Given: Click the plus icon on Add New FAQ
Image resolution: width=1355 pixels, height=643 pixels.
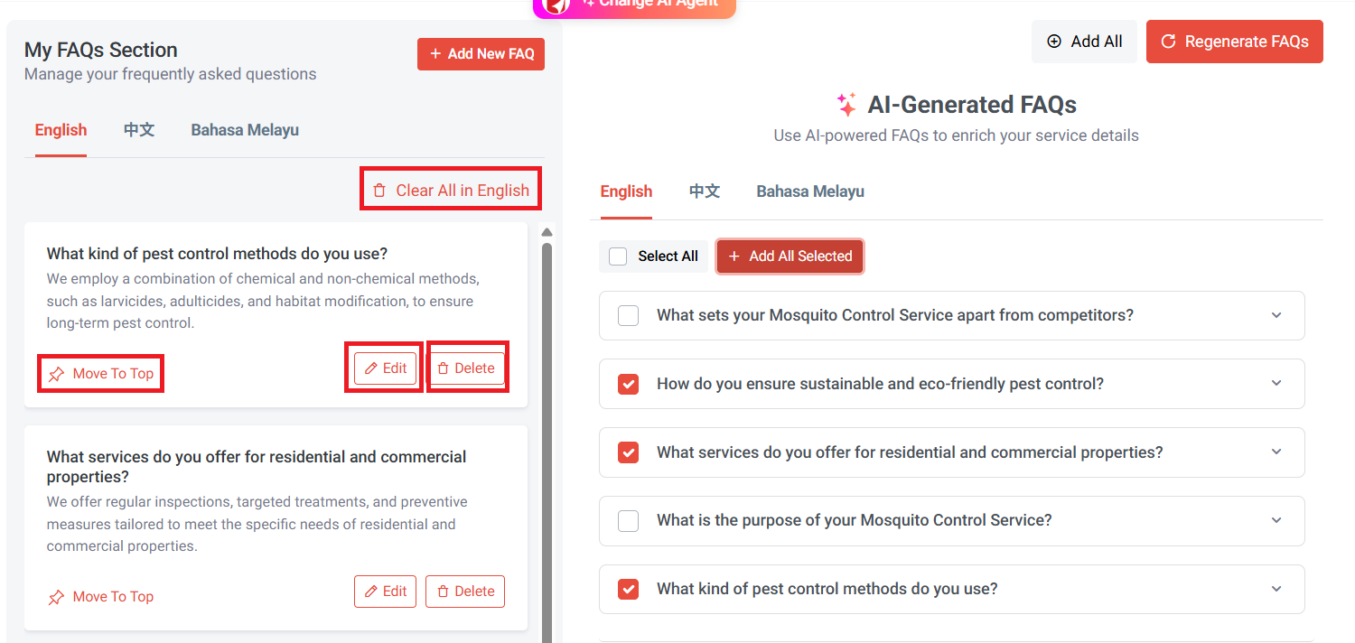Looking at the screenshot, I should click(x=433, y=53).
